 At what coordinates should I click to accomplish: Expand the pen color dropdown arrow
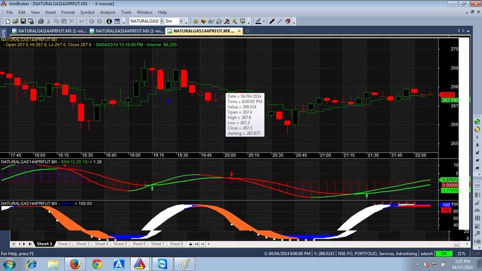click(x=263, y=21)
